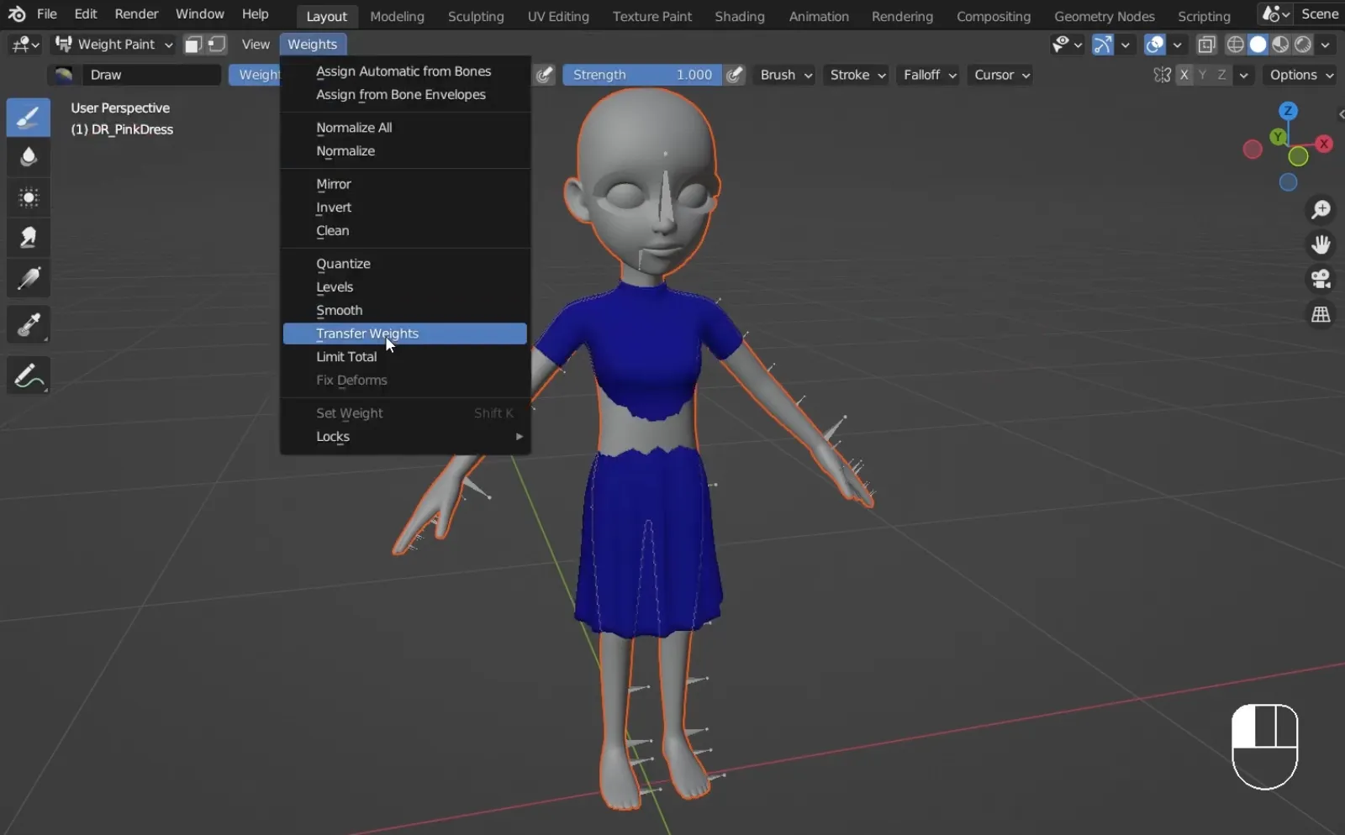Expand the Cursor settings dropdown

pos(1001,75)
